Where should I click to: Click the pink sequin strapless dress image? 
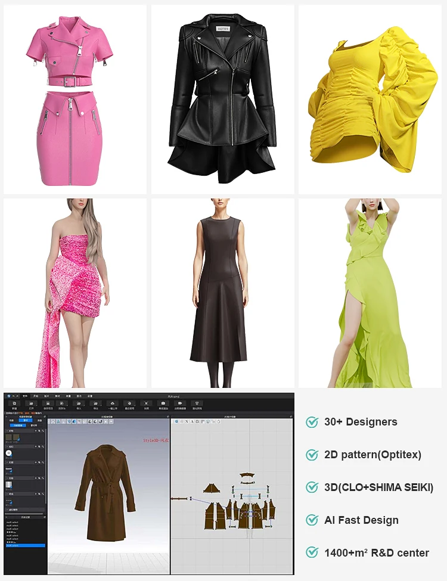click(75, 293)
